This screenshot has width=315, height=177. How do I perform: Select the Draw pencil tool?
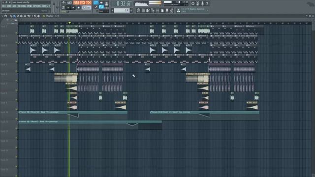point(11,16)
